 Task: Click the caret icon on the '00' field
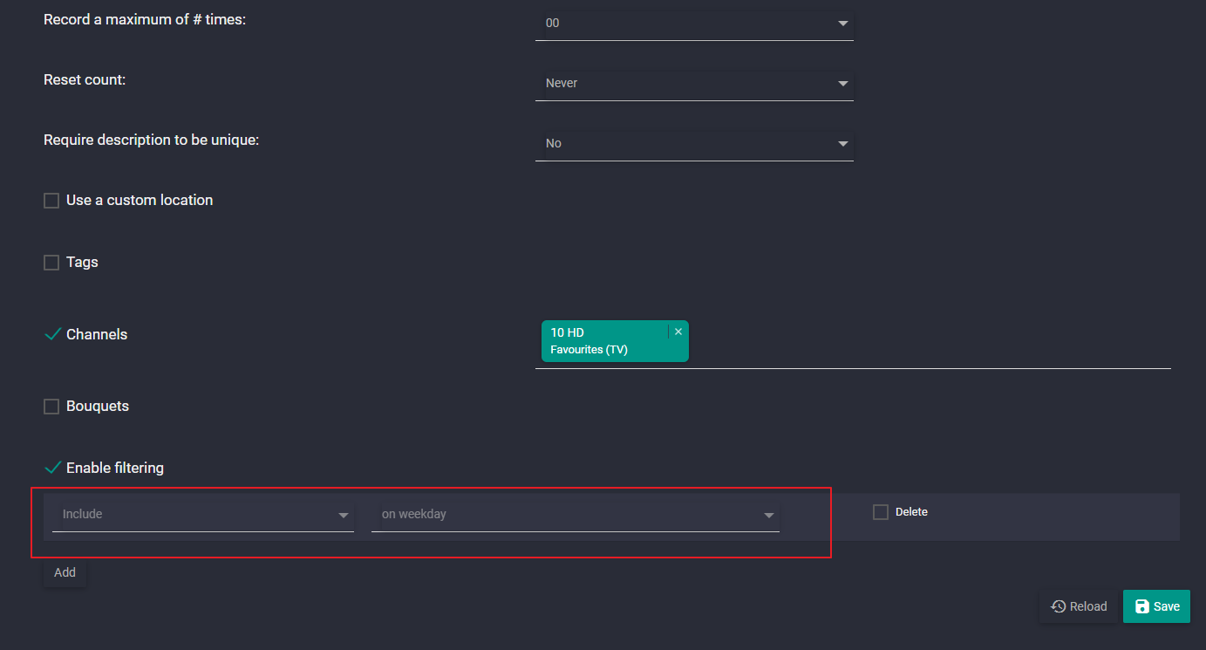[x=842, y=24]
